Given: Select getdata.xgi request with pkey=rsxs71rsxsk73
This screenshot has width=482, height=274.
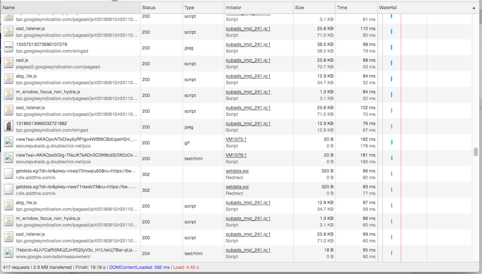Looking at the screenshot, I should pos(76,187).
